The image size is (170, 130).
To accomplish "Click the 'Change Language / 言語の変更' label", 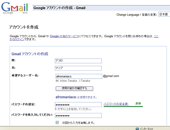I will (x=137, y=15).
